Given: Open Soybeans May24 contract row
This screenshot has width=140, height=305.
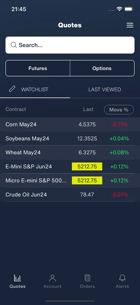Looking at the screenshot, I should pyautogui.click(x=70, y=139).
